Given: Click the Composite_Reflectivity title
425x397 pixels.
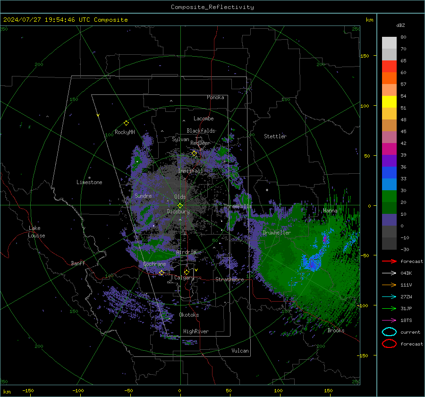Looking at the screenshot, I should (x=212, y=7).
